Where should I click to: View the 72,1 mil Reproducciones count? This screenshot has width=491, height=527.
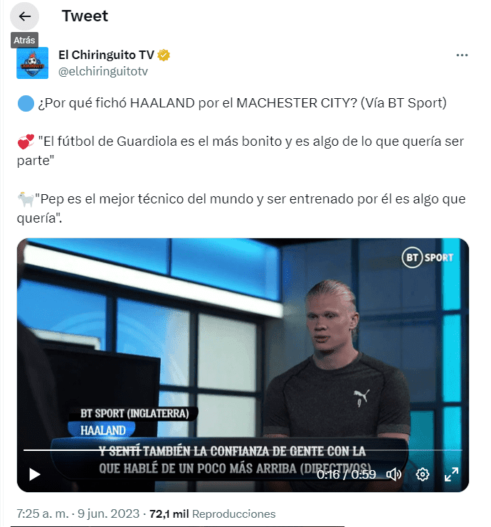(x=212, y=513)
